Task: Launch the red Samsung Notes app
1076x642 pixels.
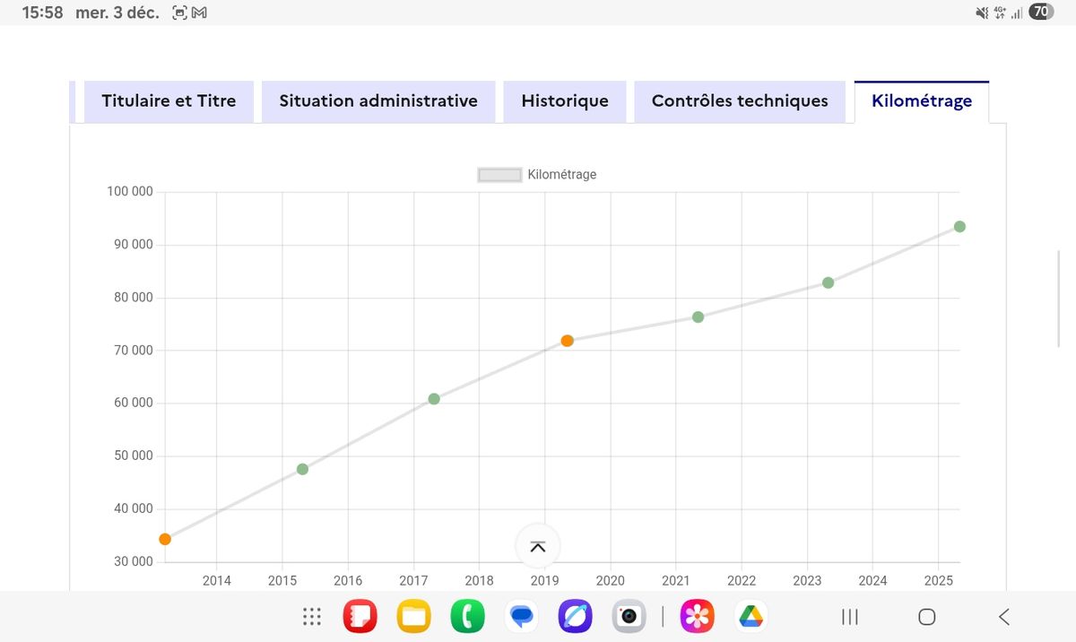Action: (360, 616)
